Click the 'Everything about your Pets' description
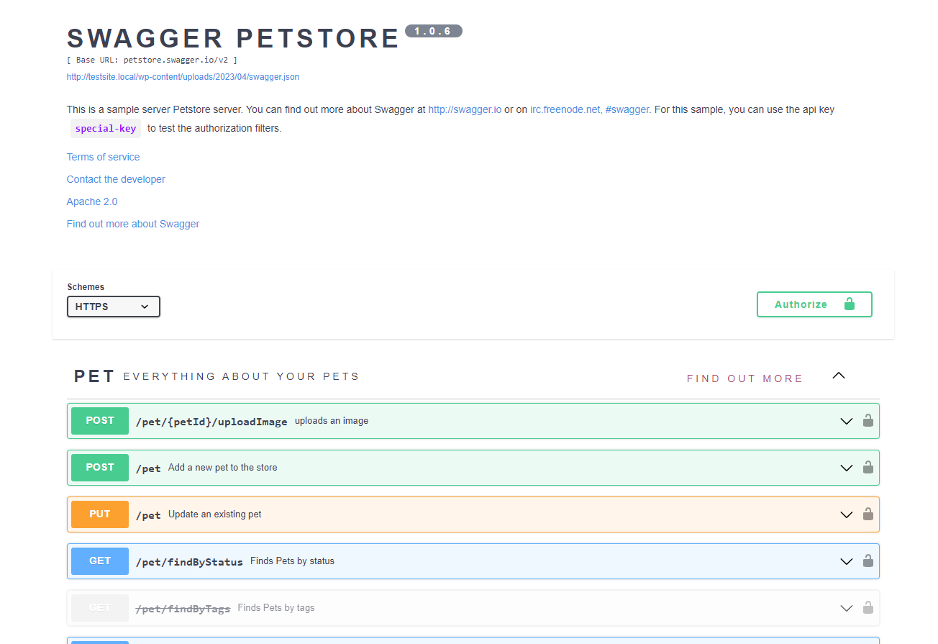The width and height of the screenshot is (938, 644). pos(241,376)
